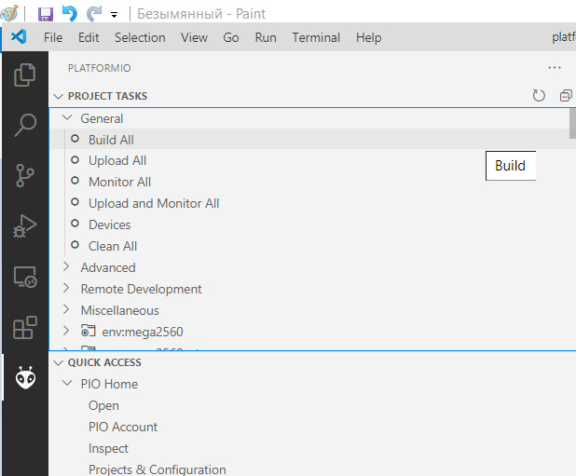
Task: Click the VS Code logo icon
Action: (19, 36)
